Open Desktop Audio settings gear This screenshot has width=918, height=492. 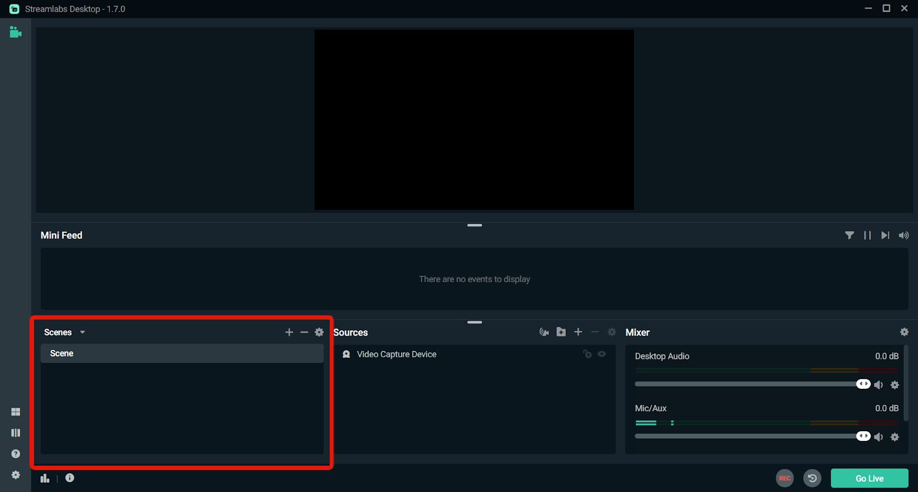[894, 385]
